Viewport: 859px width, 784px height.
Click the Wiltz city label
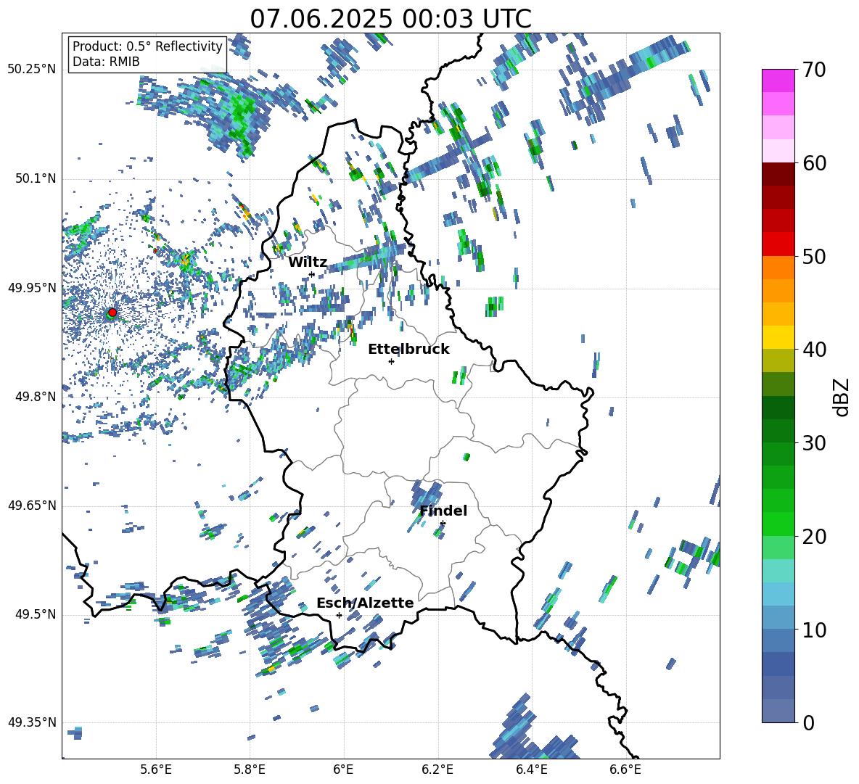pos(308,263)
